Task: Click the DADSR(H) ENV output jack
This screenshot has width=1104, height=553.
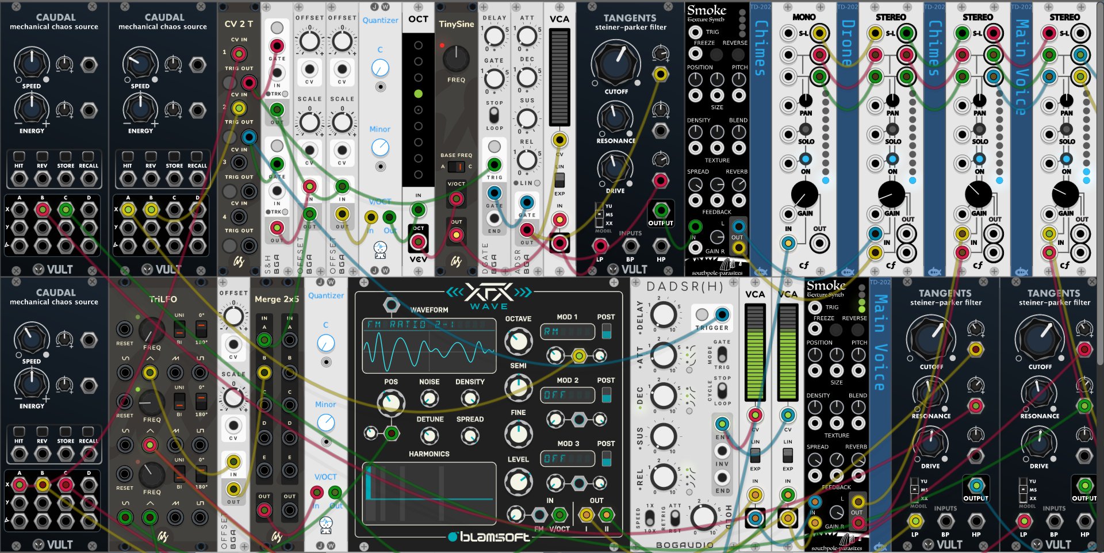Action: point(722,424)
